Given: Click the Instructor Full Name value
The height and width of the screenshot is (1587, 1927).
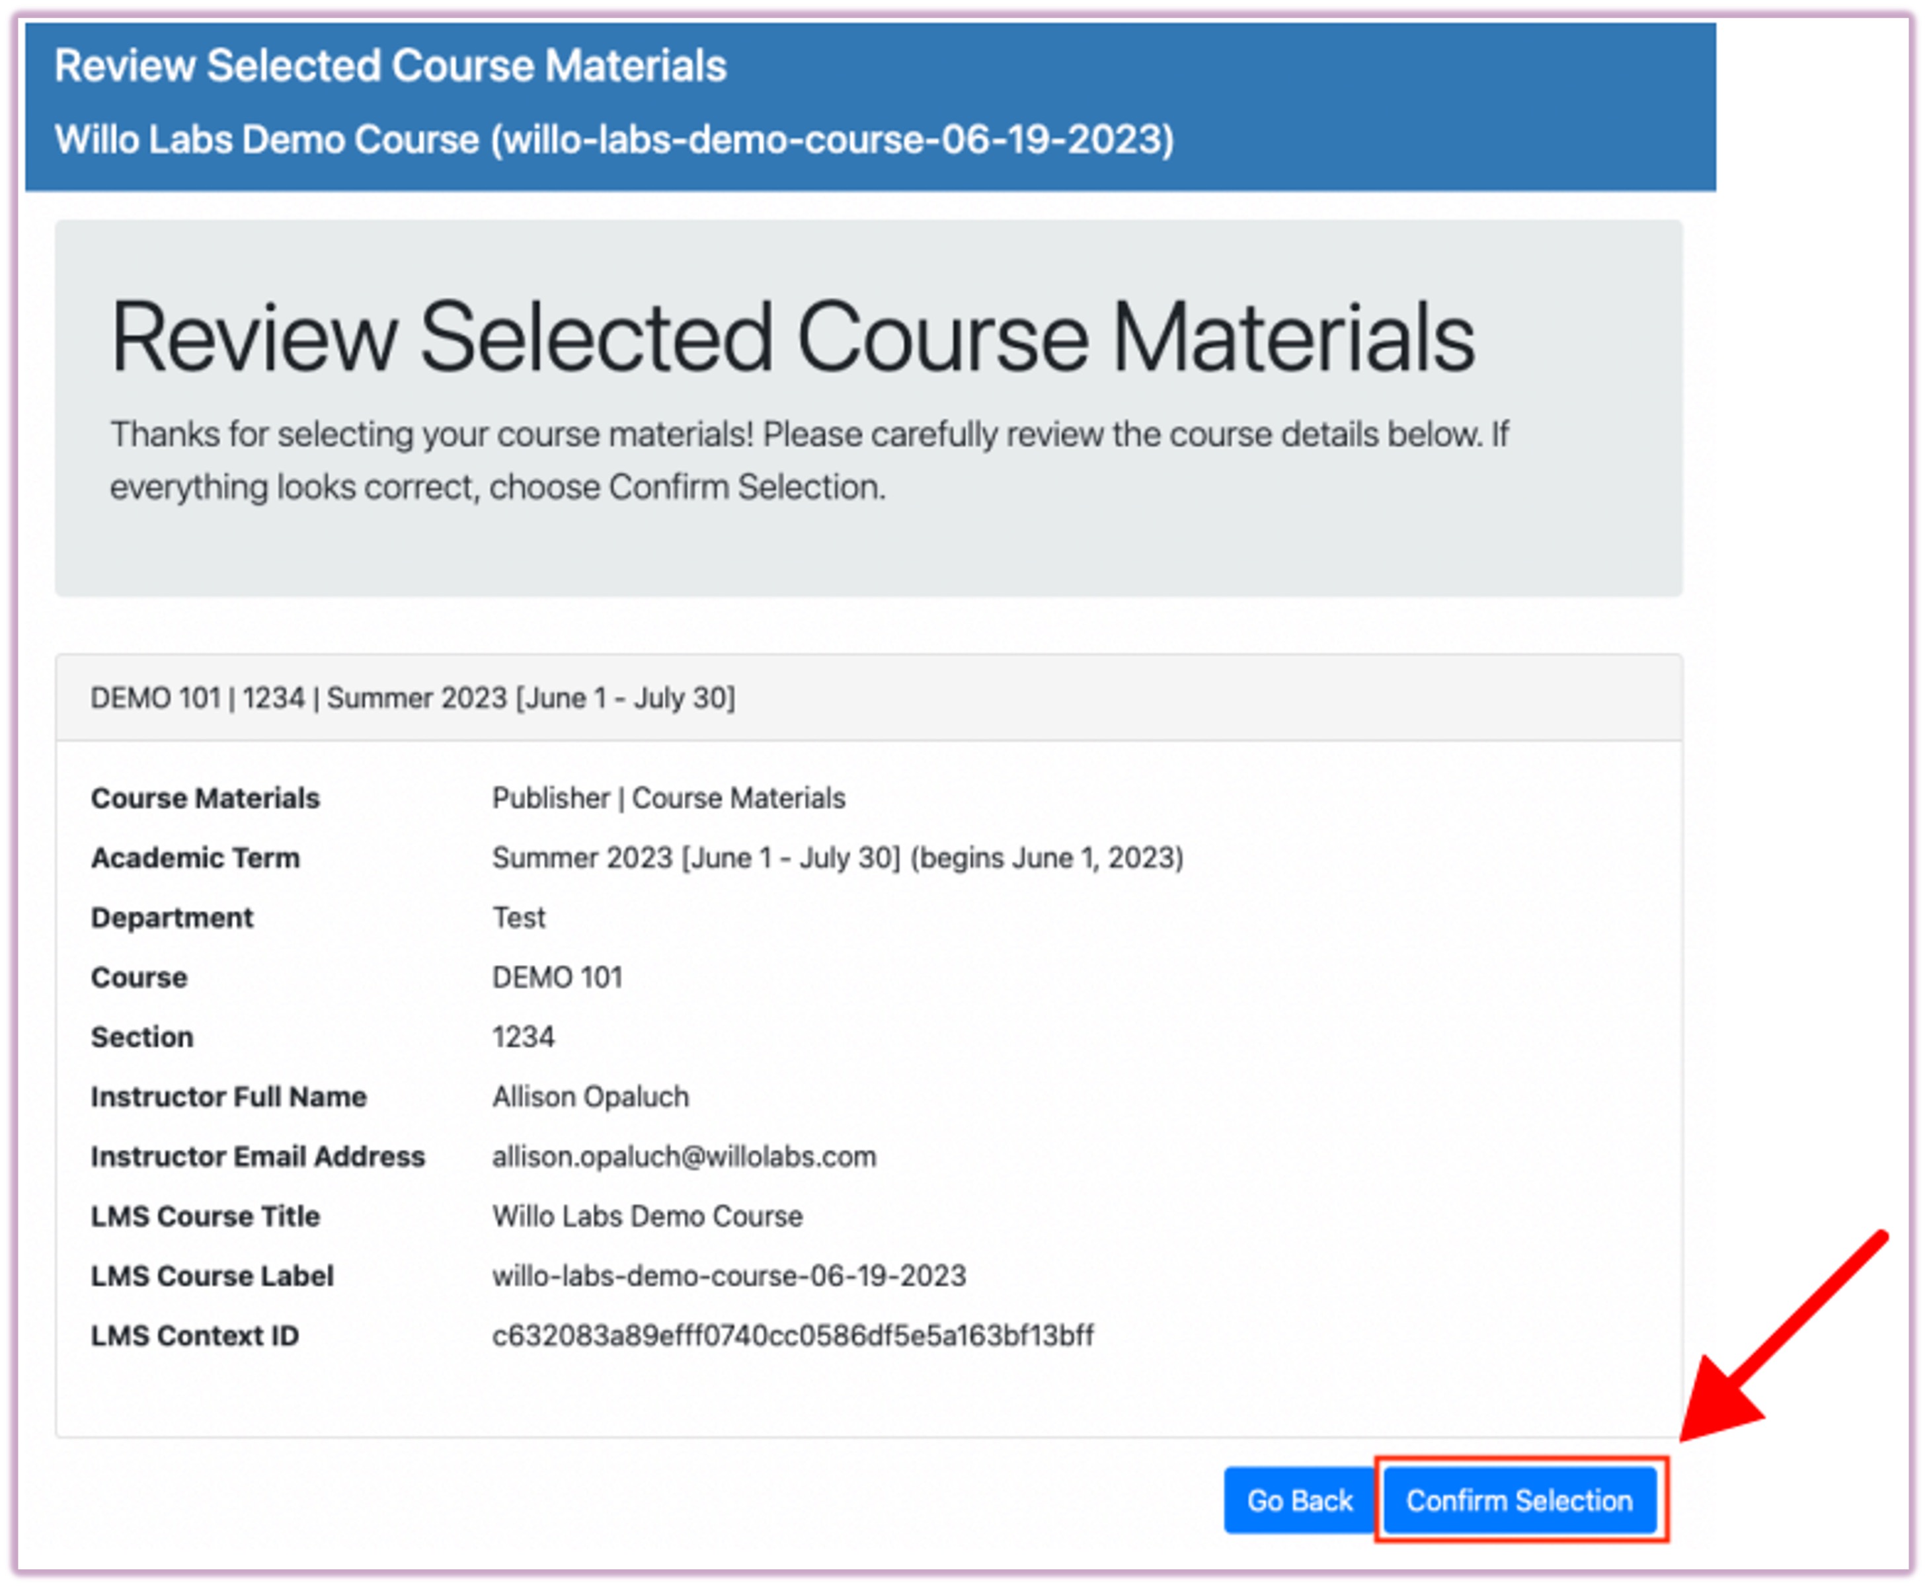Looking at the screenshot, I should [x=590, y=1096].
